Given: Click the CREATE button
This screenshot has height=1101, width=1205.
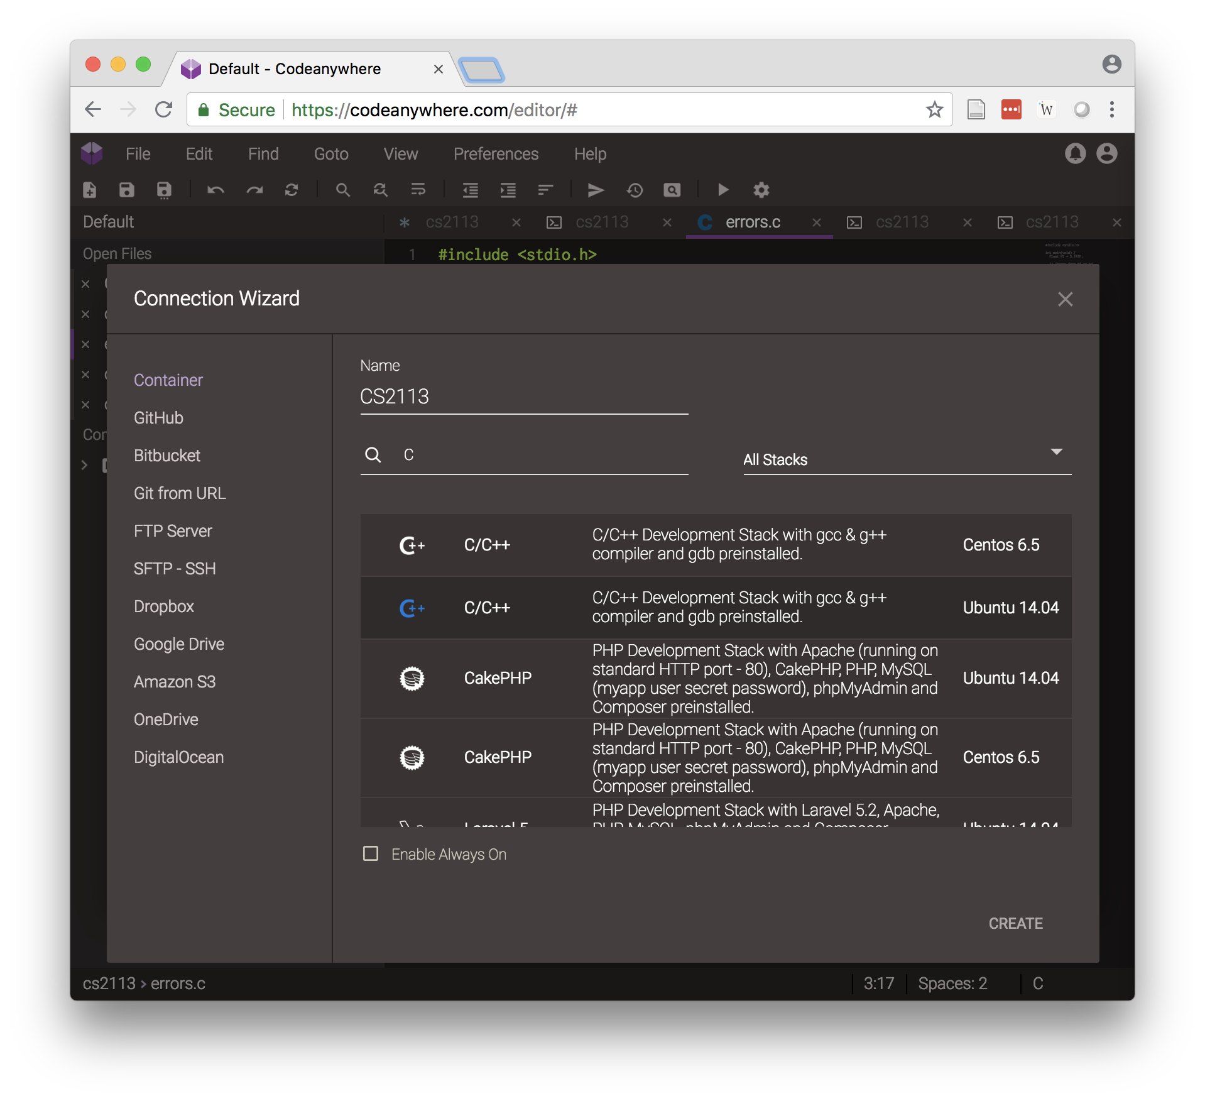Looking at the screenshot, I should [1016, 923].
